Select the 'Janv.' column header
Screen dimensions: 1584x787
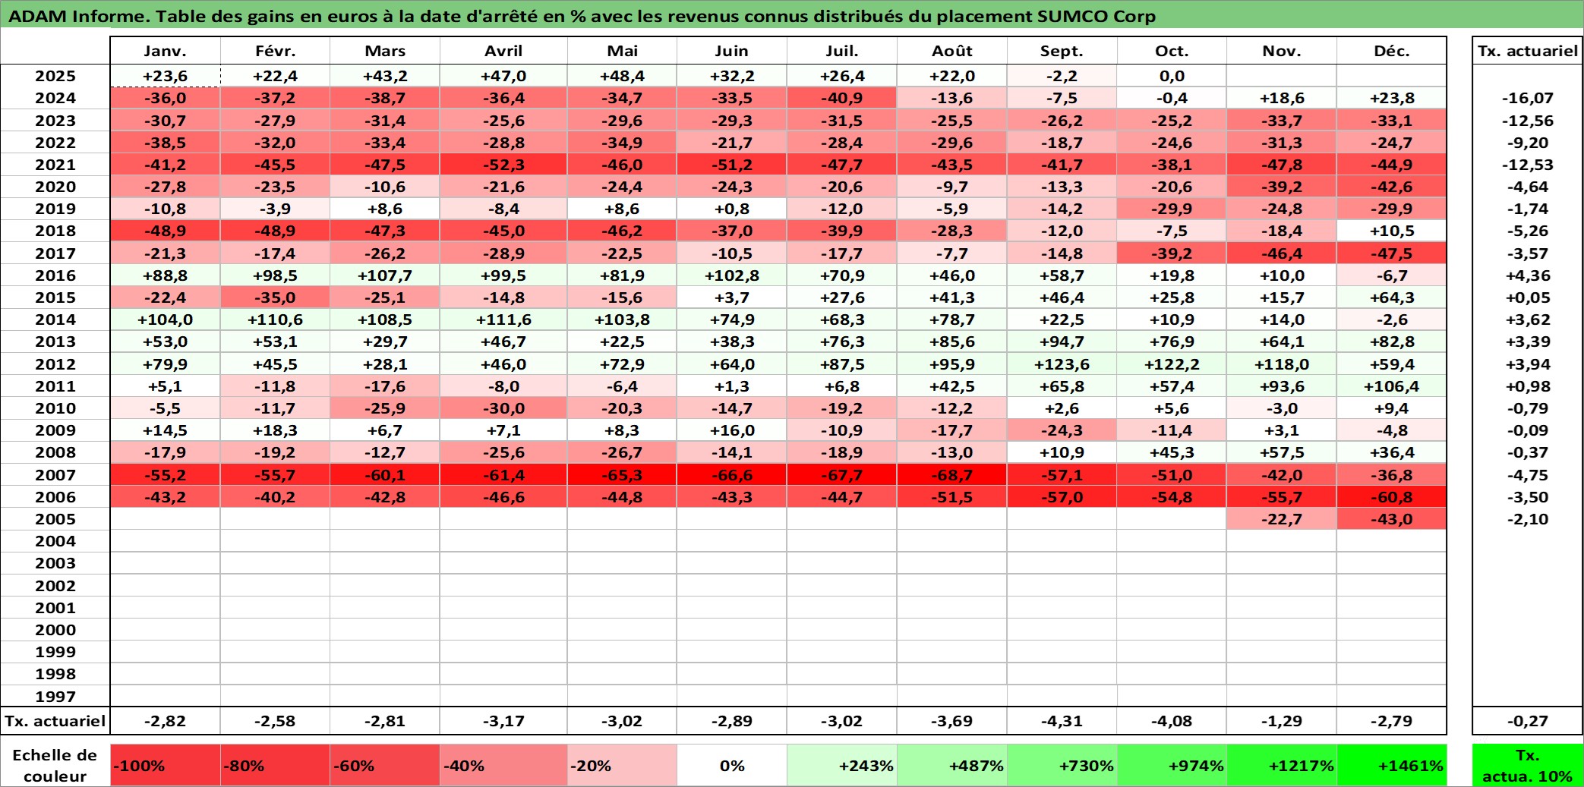[x=166, y=51]
